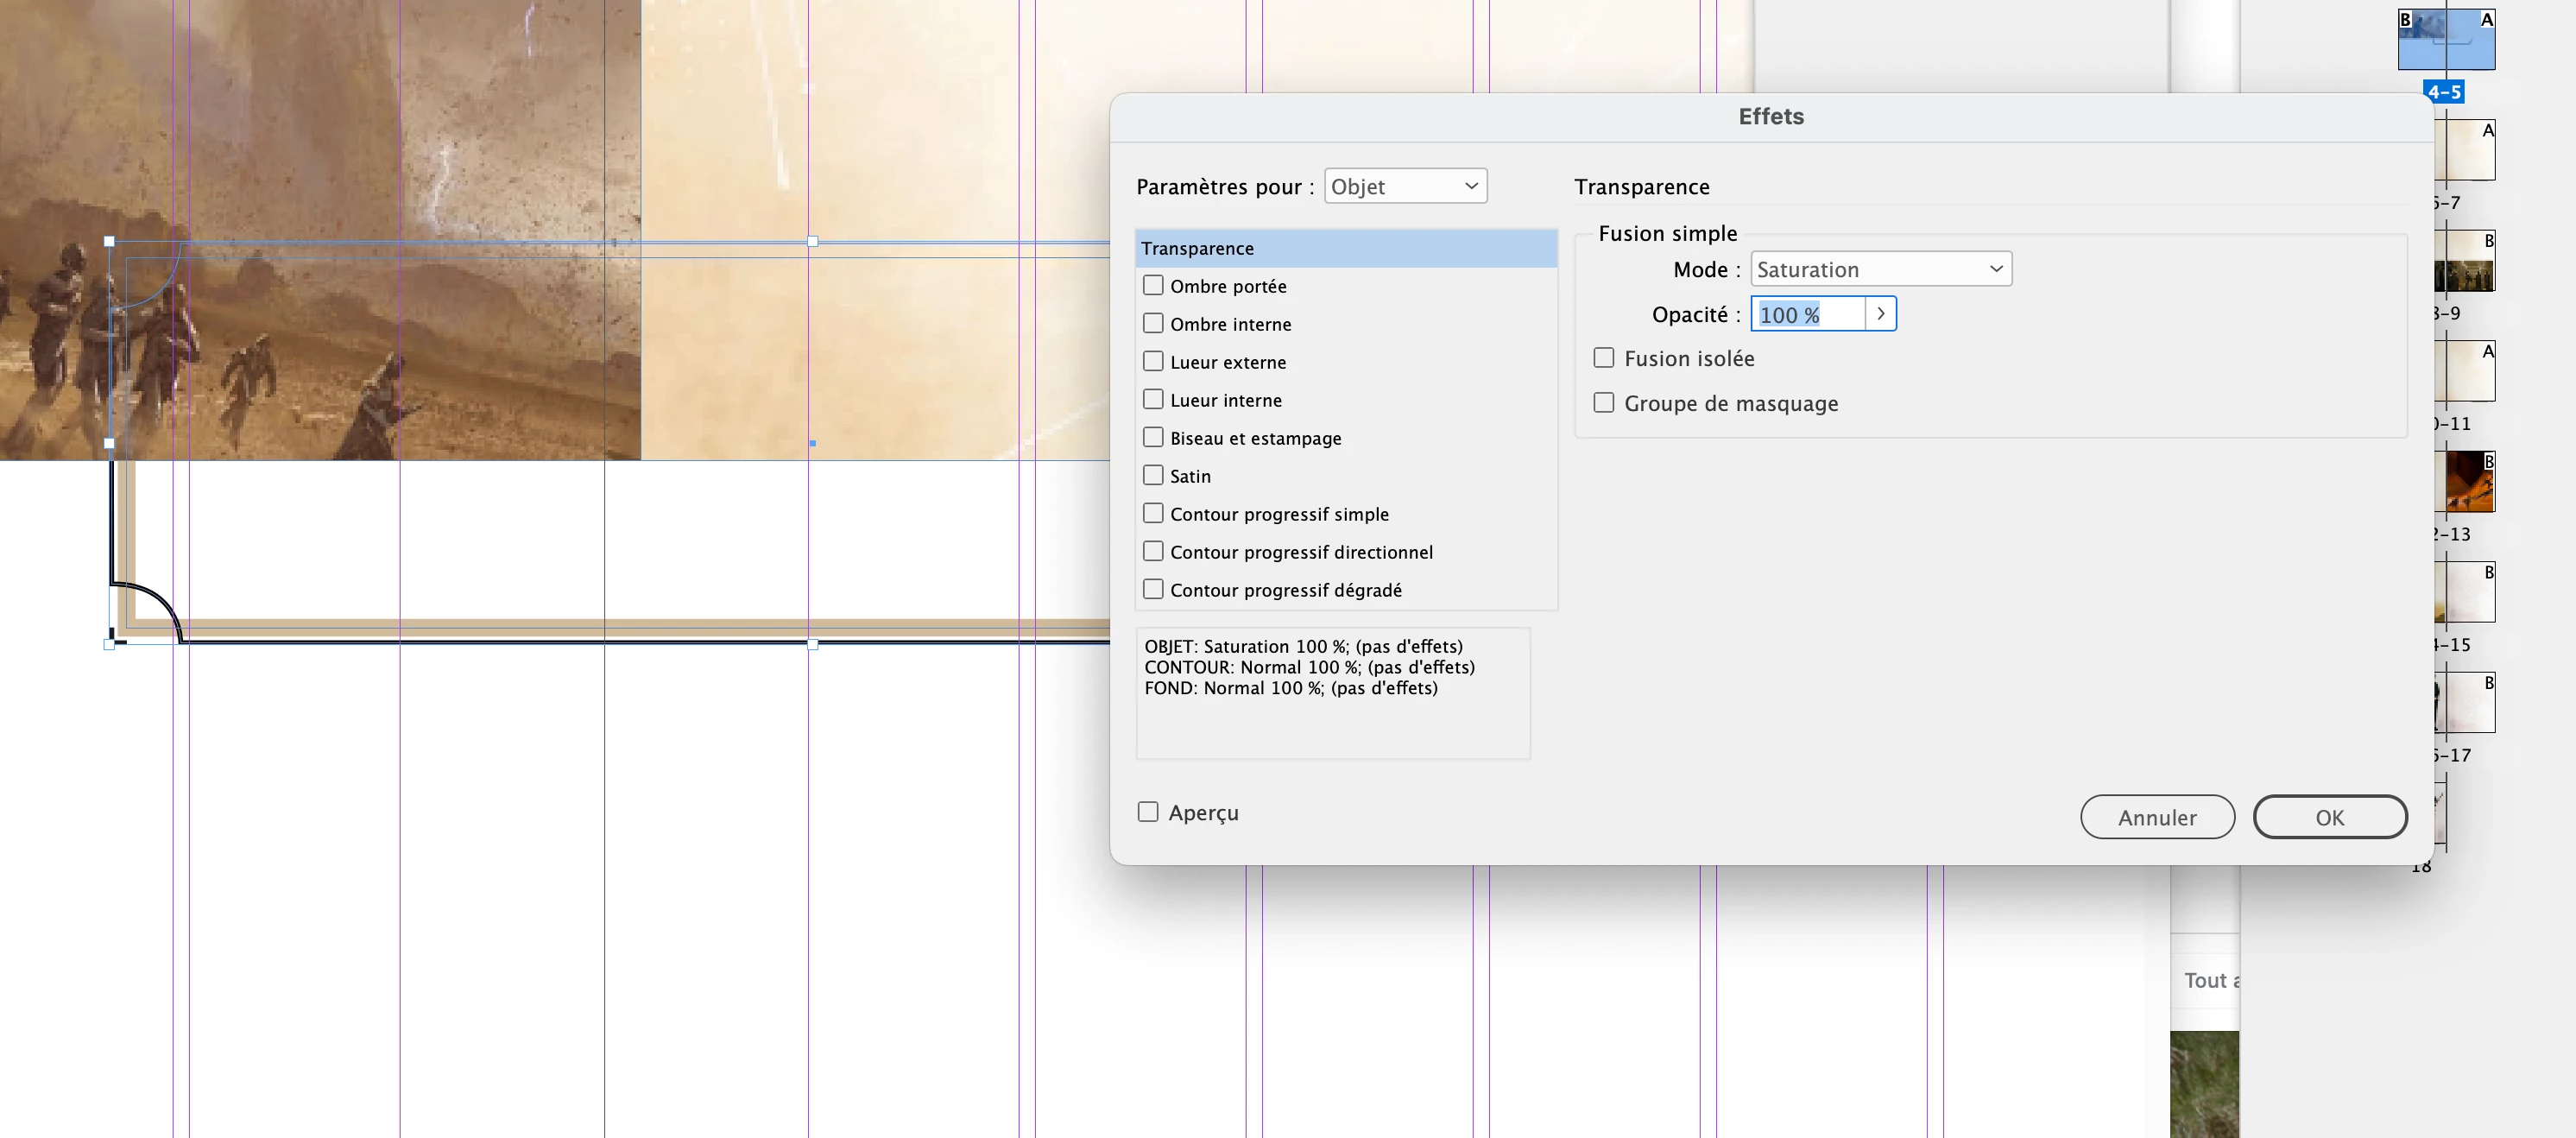Enable the Ombre portée checkbox
This screenshot has height=1138, width=2576.
[1153, 286]
